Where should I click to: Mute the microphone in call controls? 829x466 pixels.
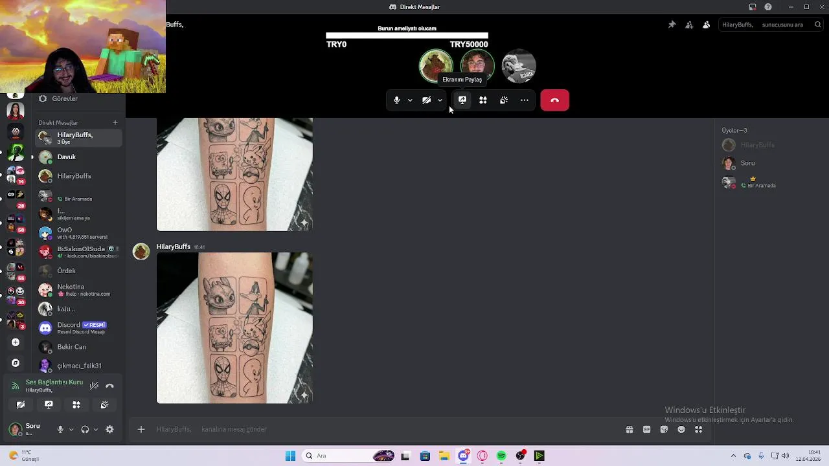tap(396, 100)
